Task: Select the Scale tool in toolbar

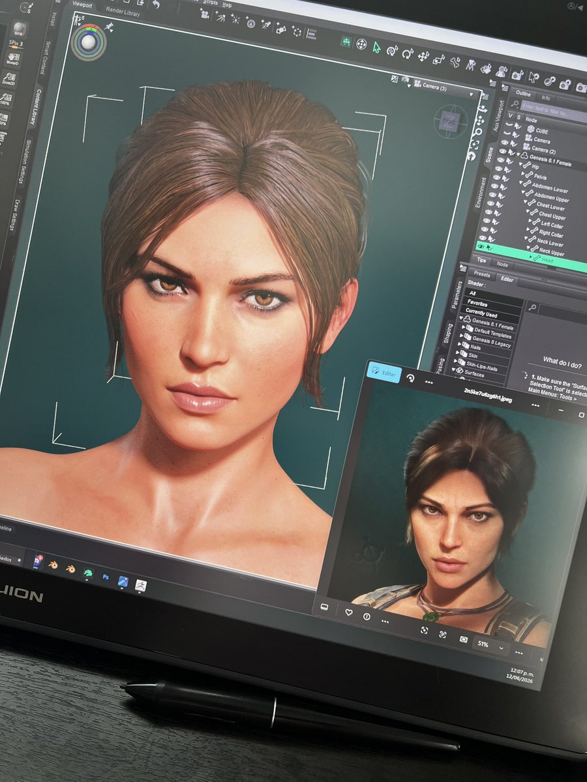Action: 439,59
